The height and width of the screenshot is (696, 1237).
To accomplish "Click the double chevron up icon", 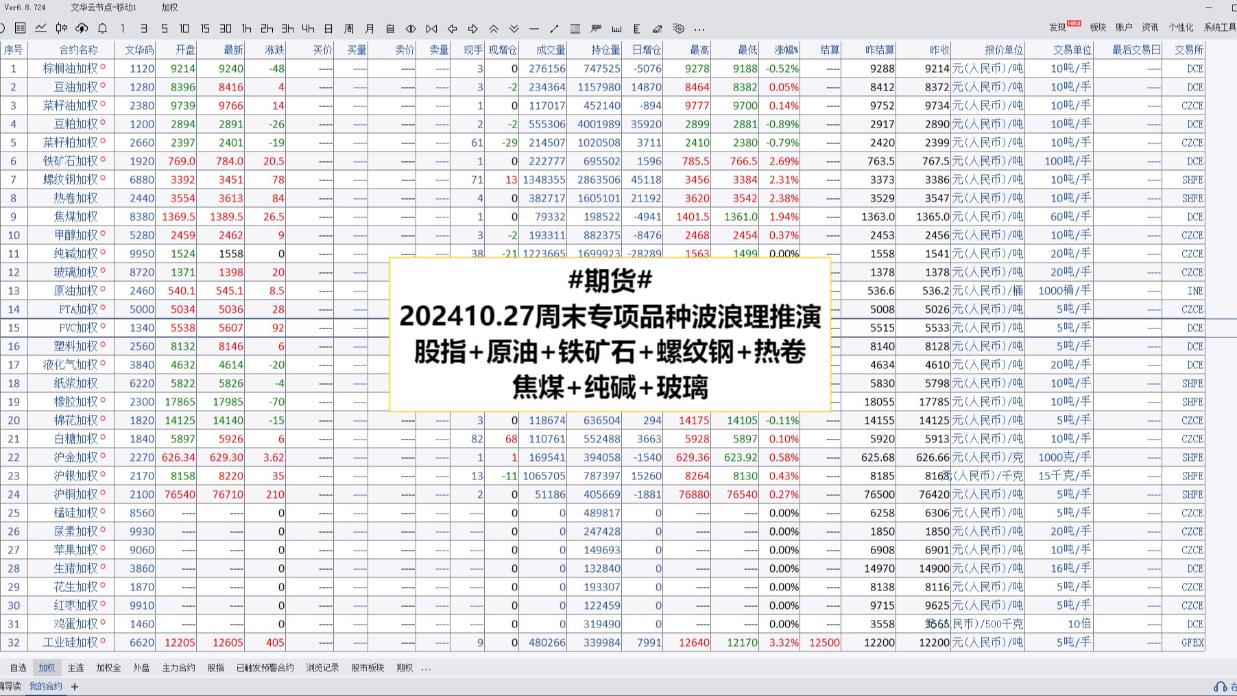I will (493, 28).
